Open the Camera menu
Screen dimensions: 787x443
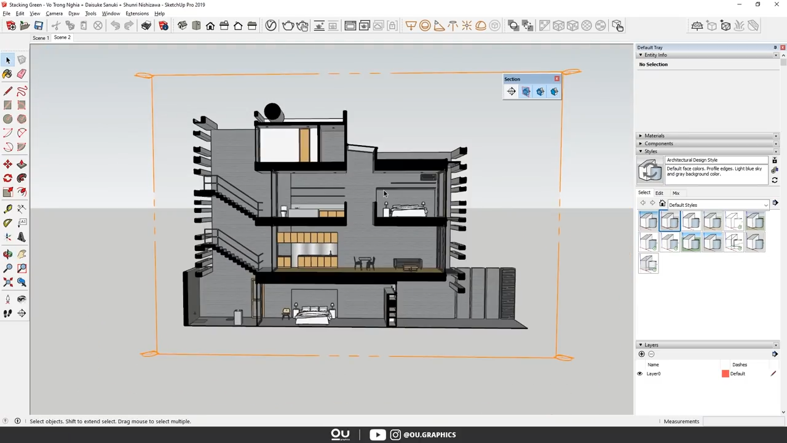[x=54, y=14]
